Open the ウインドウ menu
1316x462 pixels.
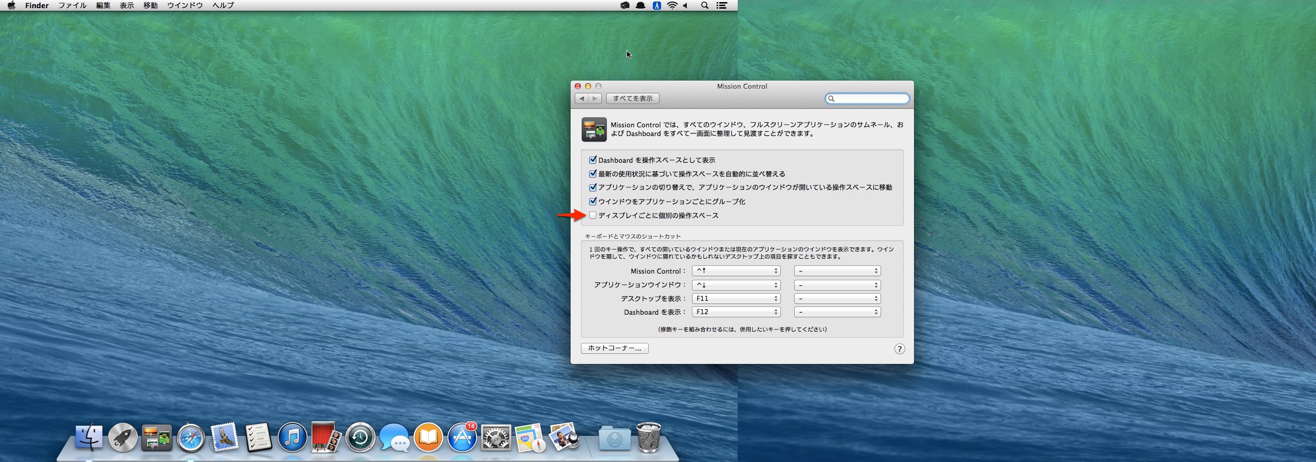pyautogui.click(x=185, y=5)
